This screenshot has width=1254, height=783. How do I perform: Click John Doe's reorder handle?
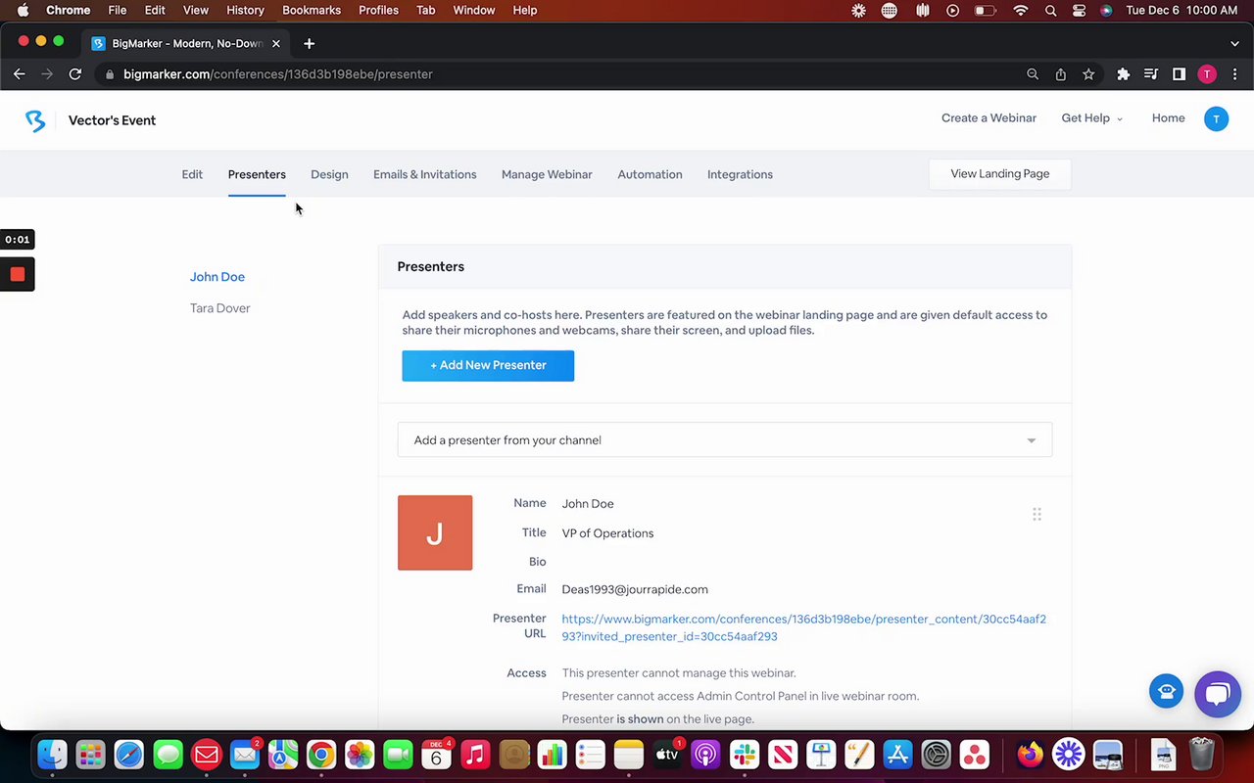[1037, 515]
